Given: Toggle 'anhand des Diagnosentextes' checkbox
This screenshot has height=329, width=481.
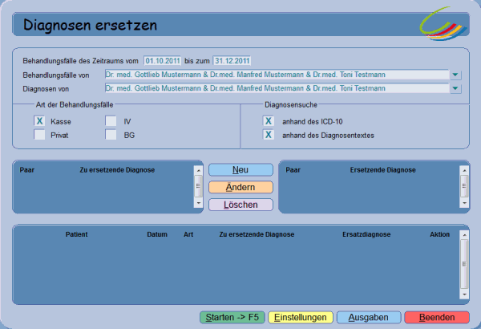Looking at the screenshot, I should (268, 135).
